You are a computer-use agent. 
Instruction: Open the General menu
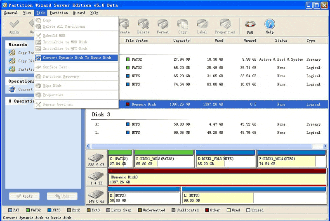click(11, 13)
